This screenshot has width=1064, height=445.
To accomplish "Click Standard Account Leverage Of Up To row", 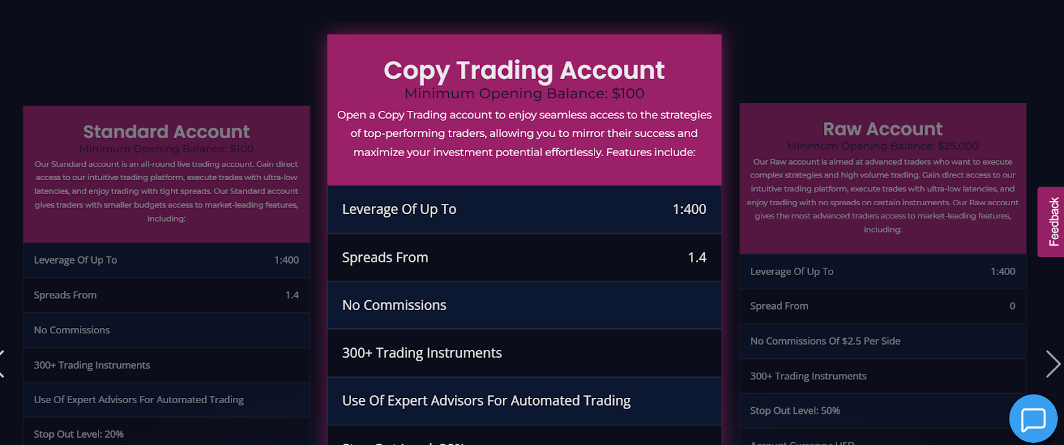I will [166, 260].
